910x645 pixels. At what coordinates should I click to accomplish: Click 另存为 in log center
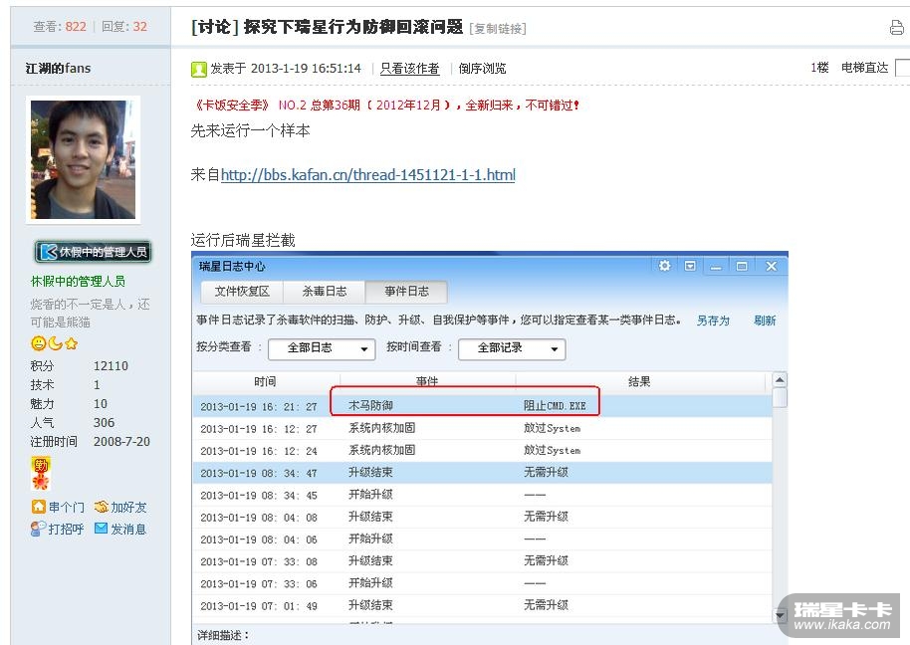(x=713, y=321)
